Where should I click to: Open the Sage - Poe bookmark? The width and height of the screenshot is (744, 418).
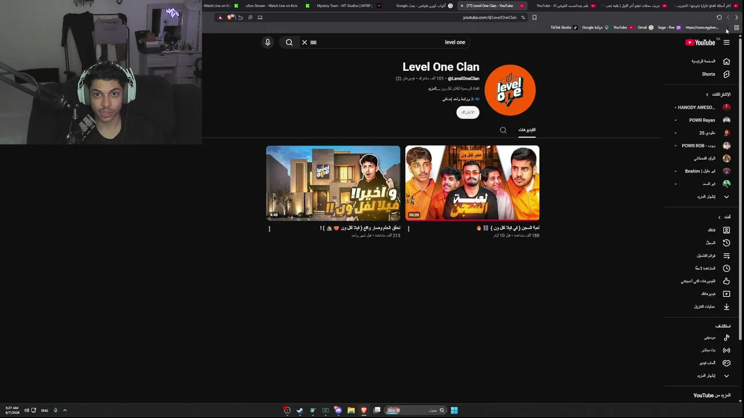pos(669,27)
